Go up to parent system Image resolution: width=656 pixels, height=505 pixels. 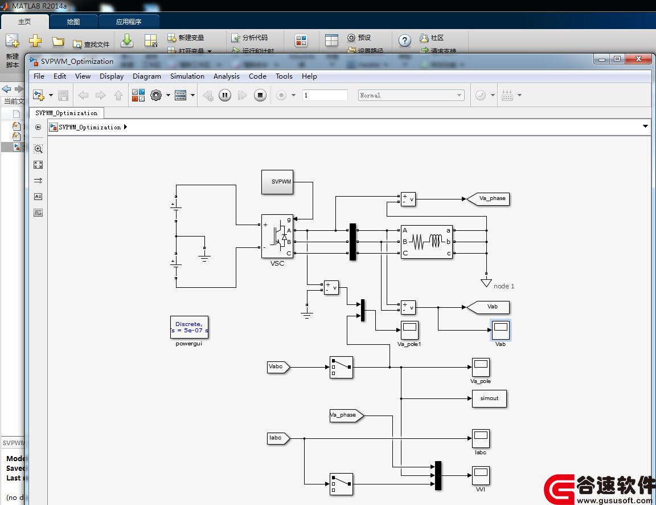118,96
